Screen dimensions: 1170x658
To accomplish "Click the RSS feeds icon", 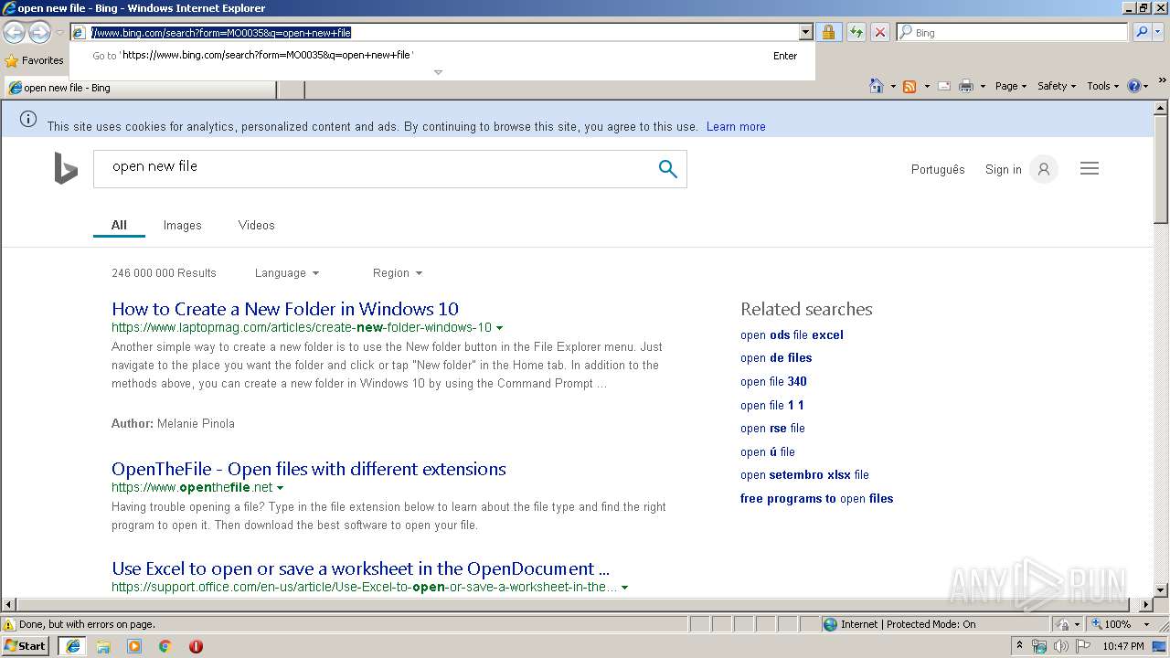I will pos(909,86).
